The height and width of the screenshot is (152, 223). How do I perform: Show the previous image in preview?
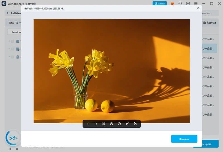(88, 124)
